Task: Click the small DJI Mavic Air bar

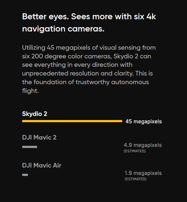Action: point(25,175)
